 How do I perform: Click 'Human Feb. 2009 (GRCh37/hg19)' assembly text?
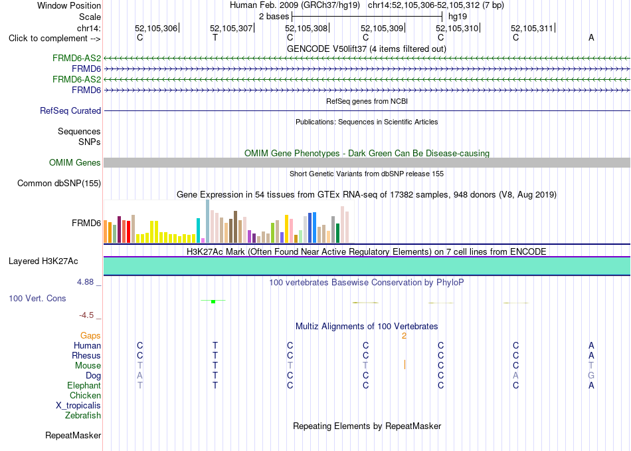(296, 5)
